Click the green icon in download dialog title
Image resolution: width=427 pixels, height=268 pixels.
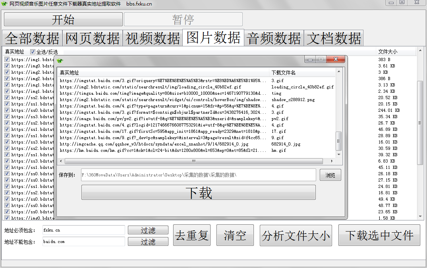point(60,60)
